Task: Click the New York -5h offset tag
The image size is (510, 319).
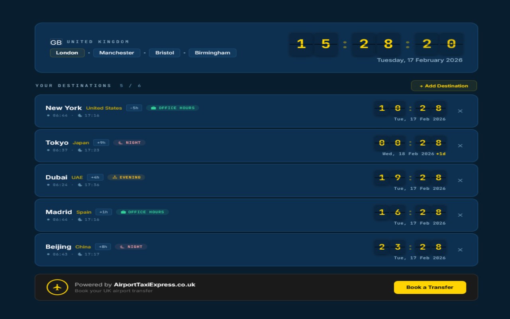Action: 134,108
